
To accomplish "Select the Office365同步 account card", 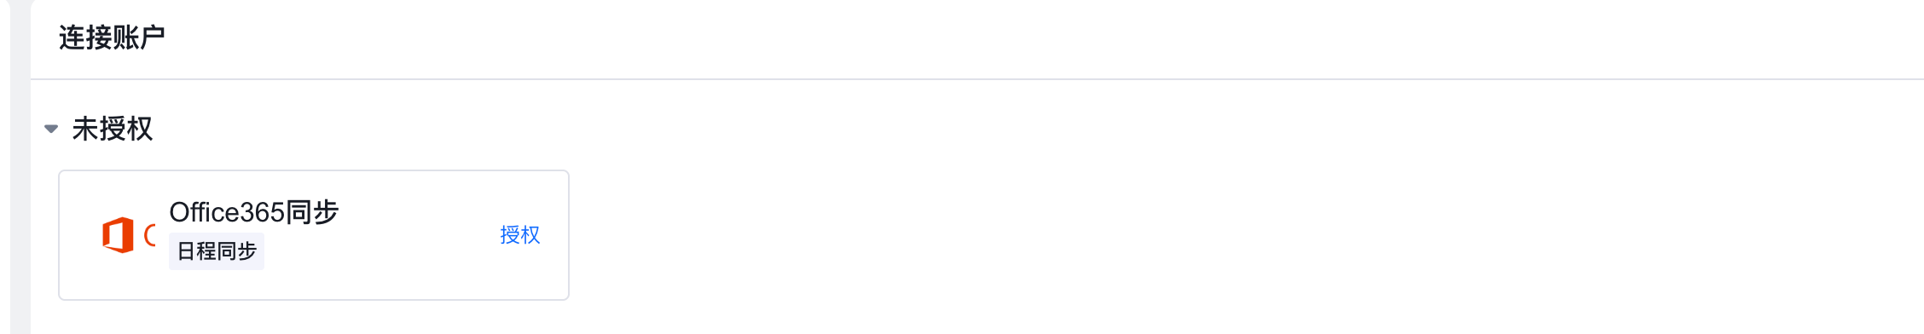I will coord(314,235).
